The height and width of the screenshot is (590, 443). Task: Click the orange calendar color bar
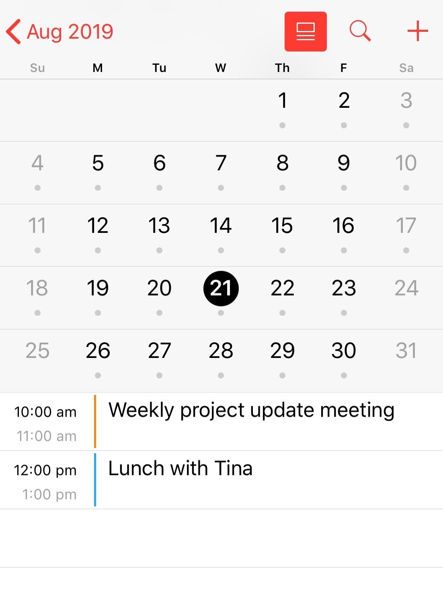point(95,421)
